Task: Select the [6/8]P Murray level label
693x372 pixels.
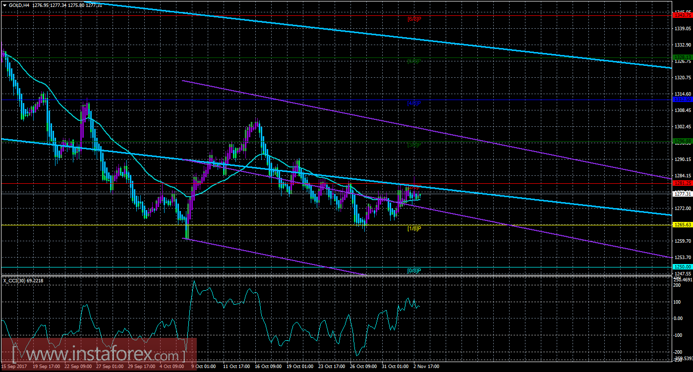Action: [414, 19]
